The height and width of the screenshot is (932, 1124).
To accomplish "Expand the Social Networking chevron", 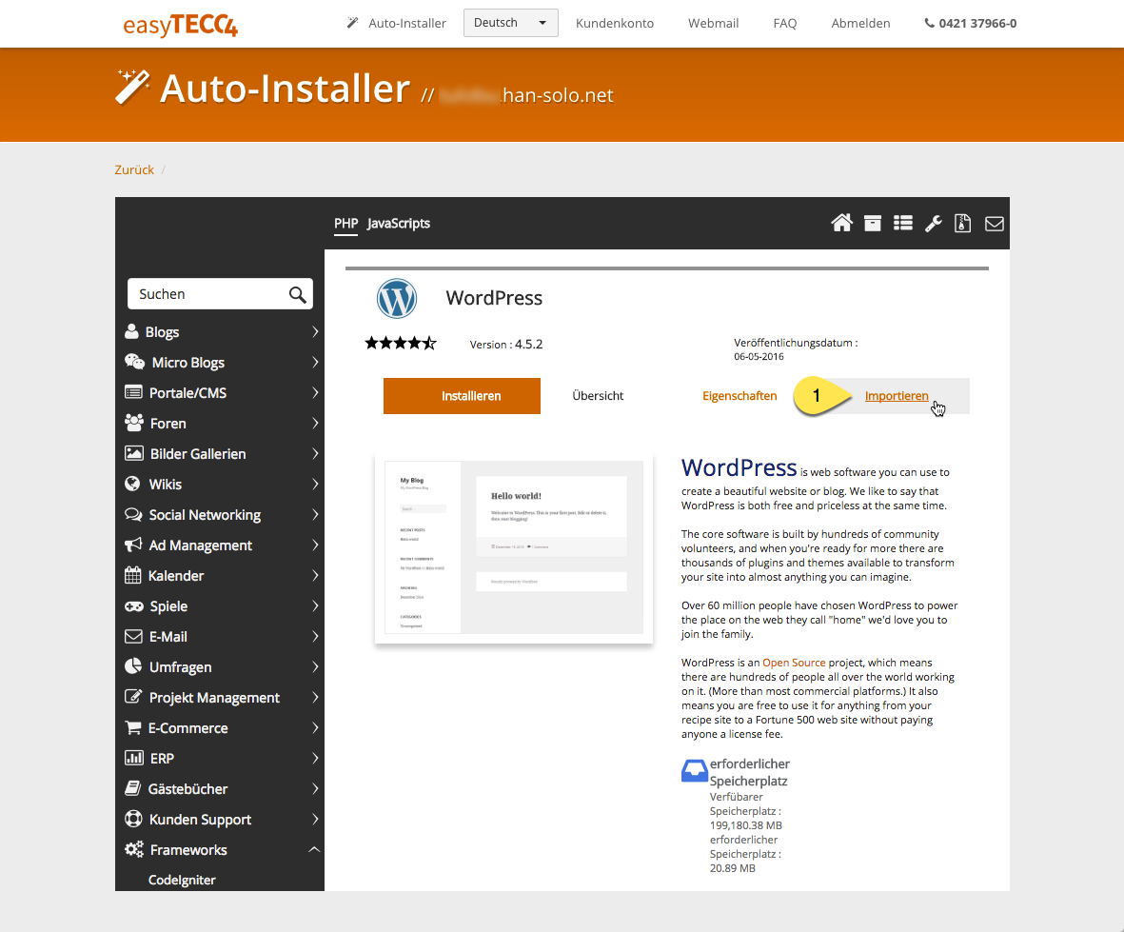I will 315,514.
